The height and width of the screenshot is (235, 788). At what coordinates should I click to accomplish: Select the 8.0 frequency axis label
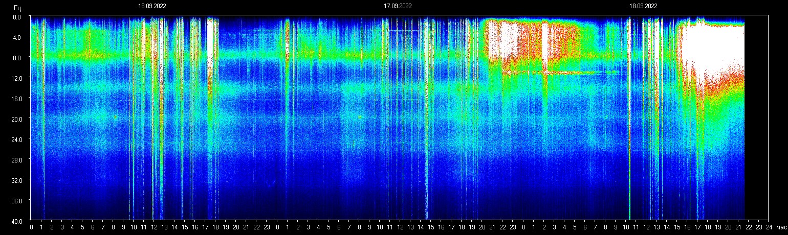point(17,58)
